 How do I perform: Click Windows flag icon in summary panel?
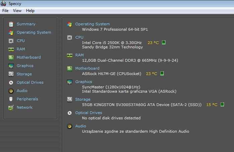70,24
